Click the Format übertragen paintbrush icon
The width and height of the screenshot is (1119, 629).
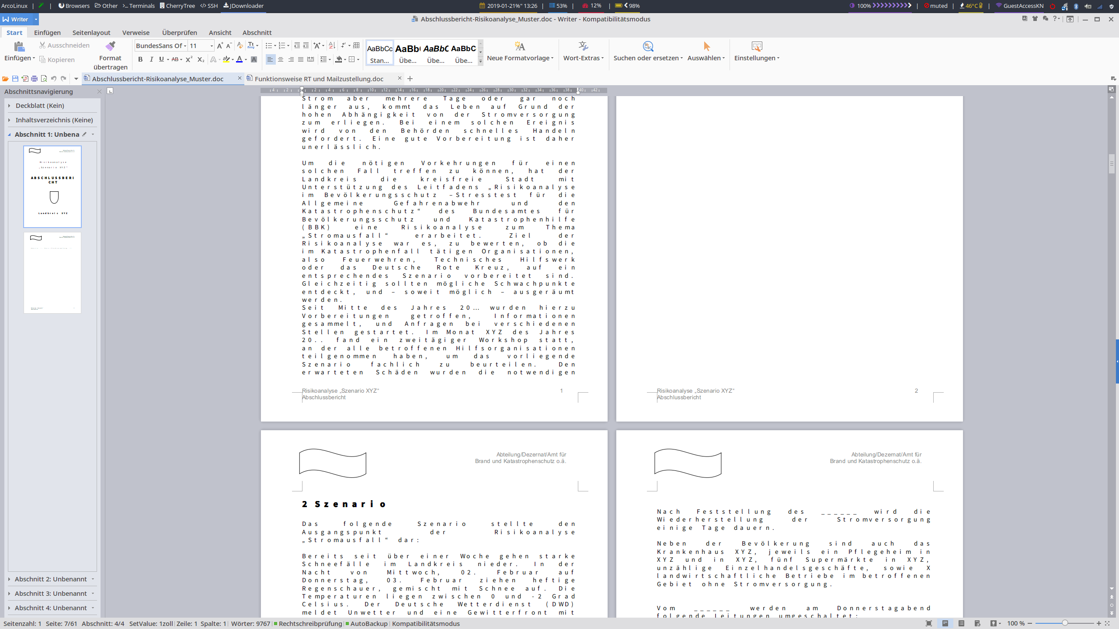point(110,46)
